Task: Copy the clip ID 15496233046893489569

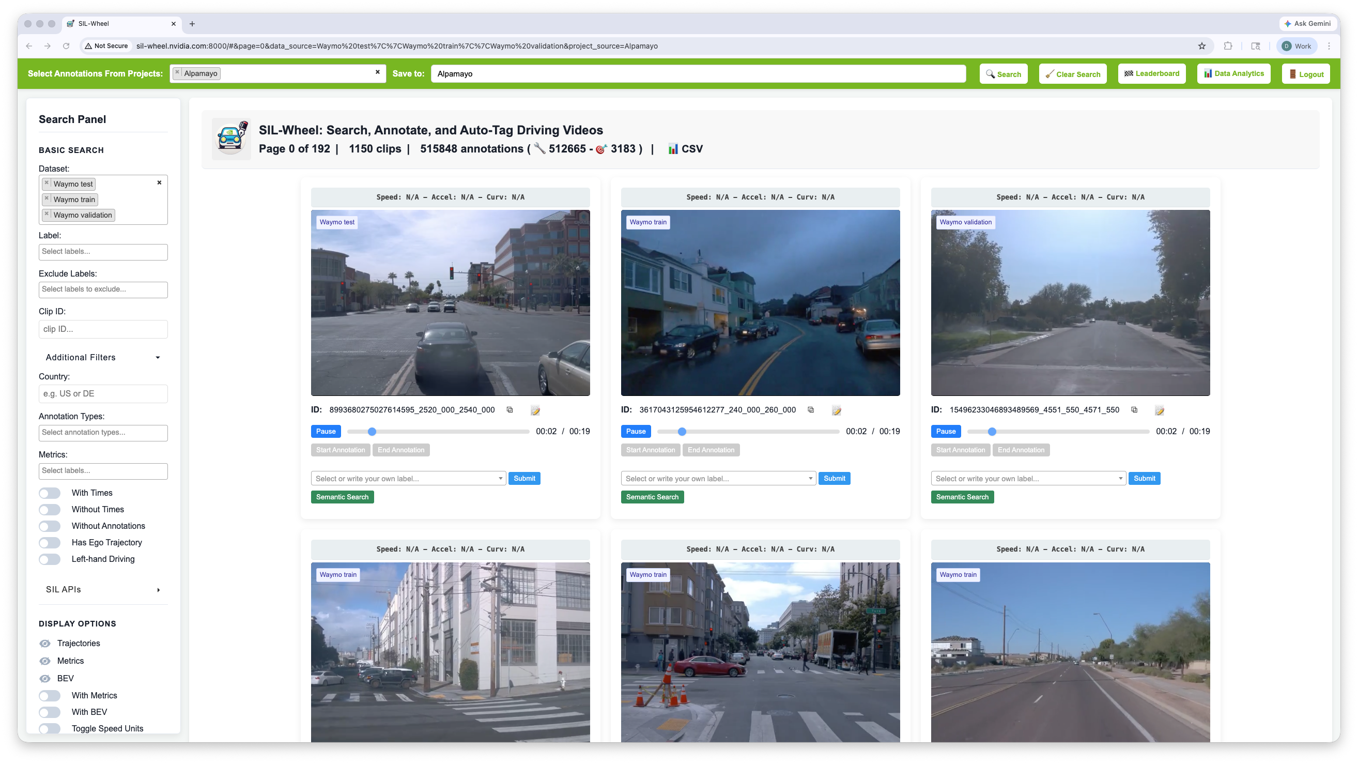Action: [1134, 410]
